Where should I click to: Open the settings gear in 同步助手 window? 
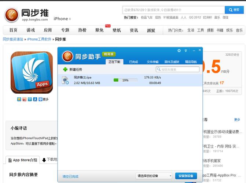tap(179, 51)
